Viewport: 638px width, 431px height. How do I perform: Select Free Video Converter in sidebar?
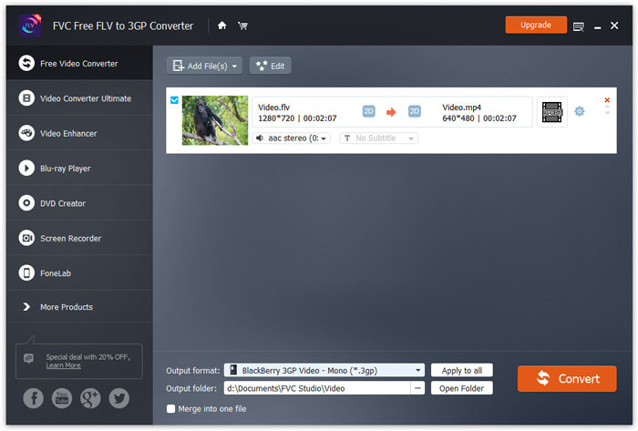[79, 64]
